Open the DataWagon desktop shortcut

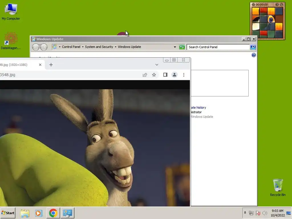pyautogui.click(x=11, y=41)
